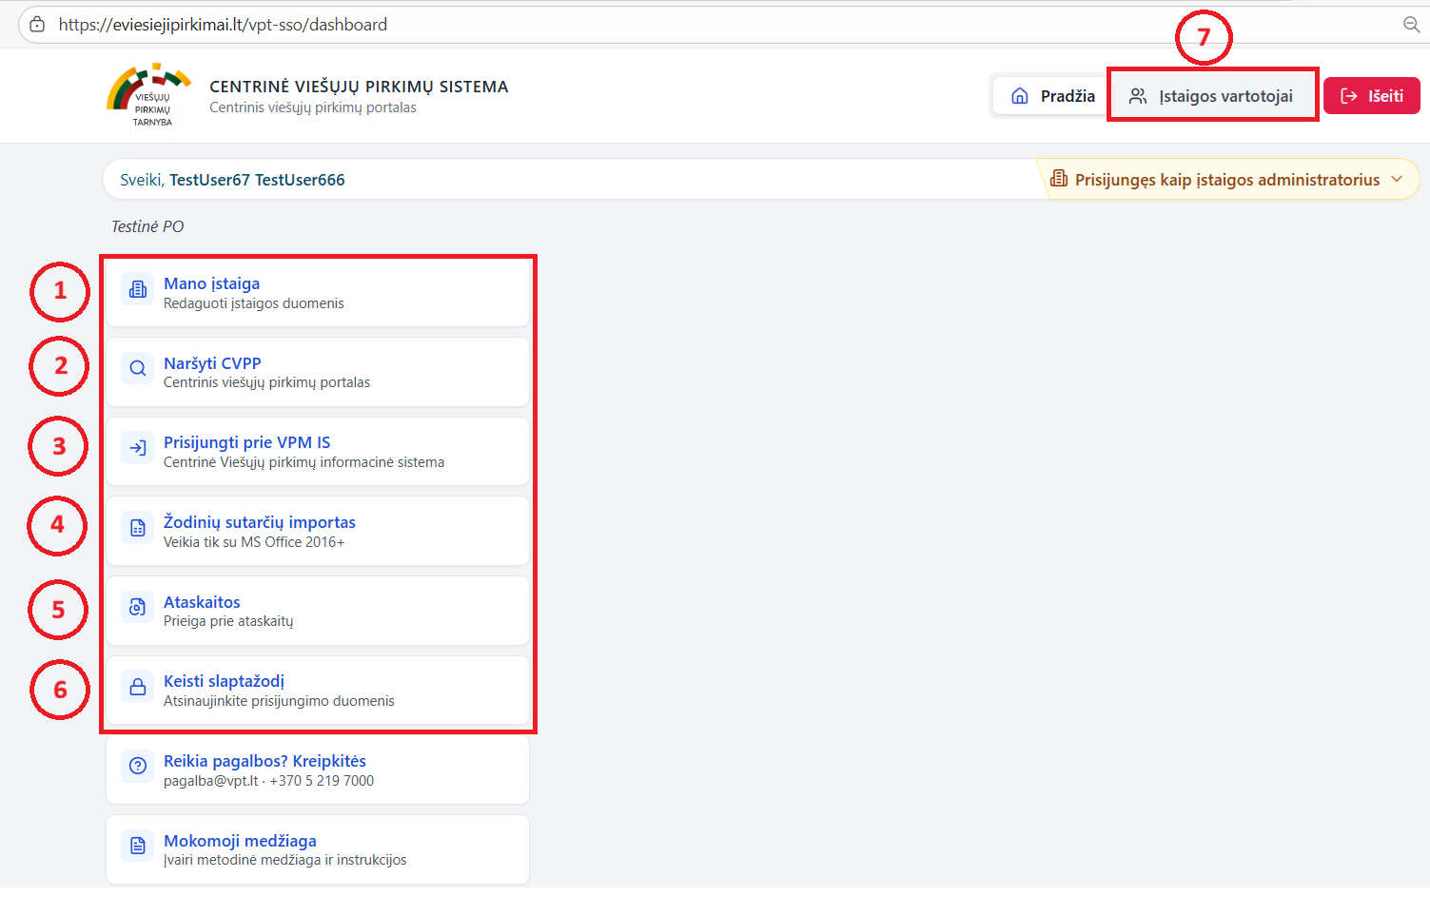Expand the administrator role dropdown chevron

1397,179
